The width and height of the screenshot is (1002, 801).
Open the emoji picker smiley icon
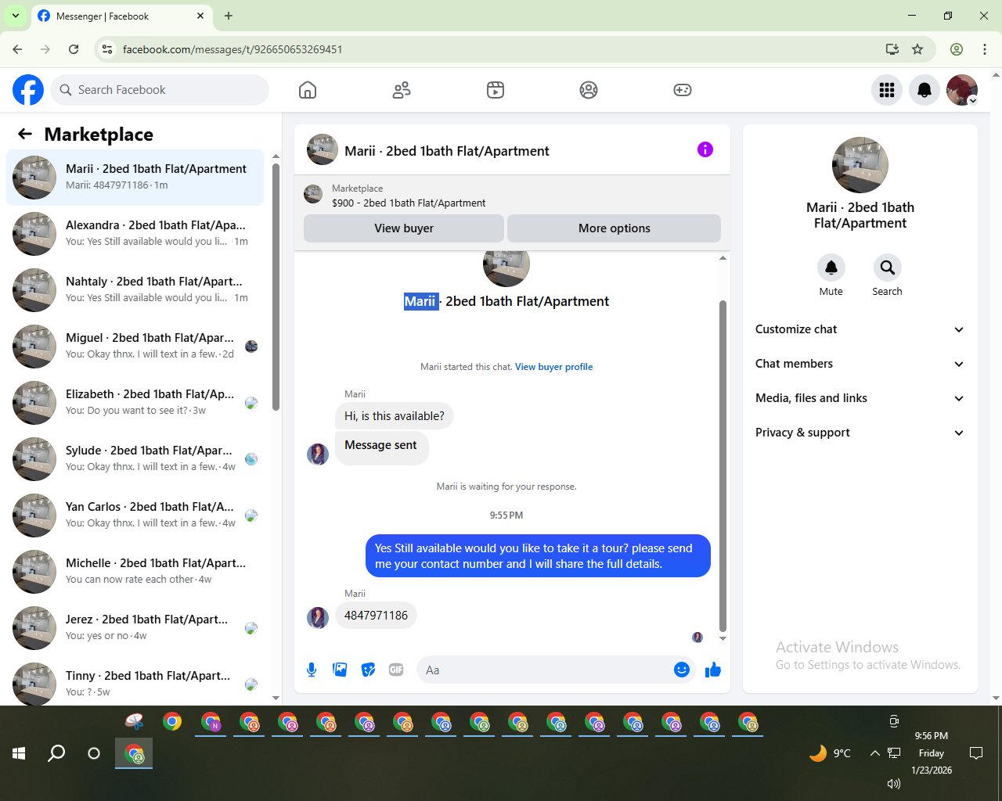[682, 670]
